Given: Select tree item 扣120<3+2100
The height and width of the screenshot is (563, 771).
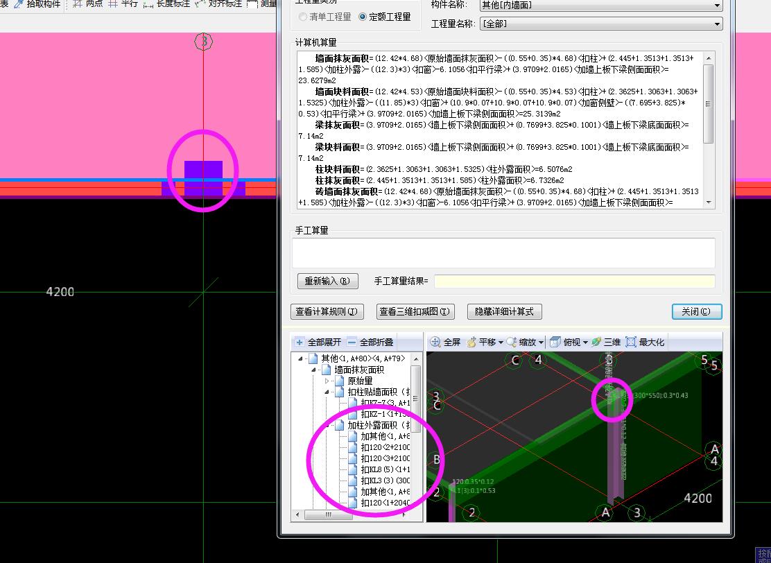Looking at the screenshot, I should (385, 458).
